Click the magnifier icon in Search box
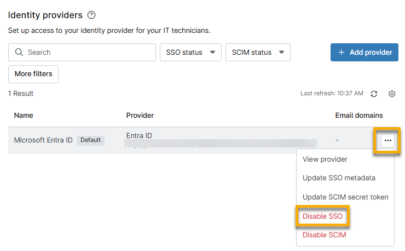Viewport: 405px width, 251px height. coord(19,52)
